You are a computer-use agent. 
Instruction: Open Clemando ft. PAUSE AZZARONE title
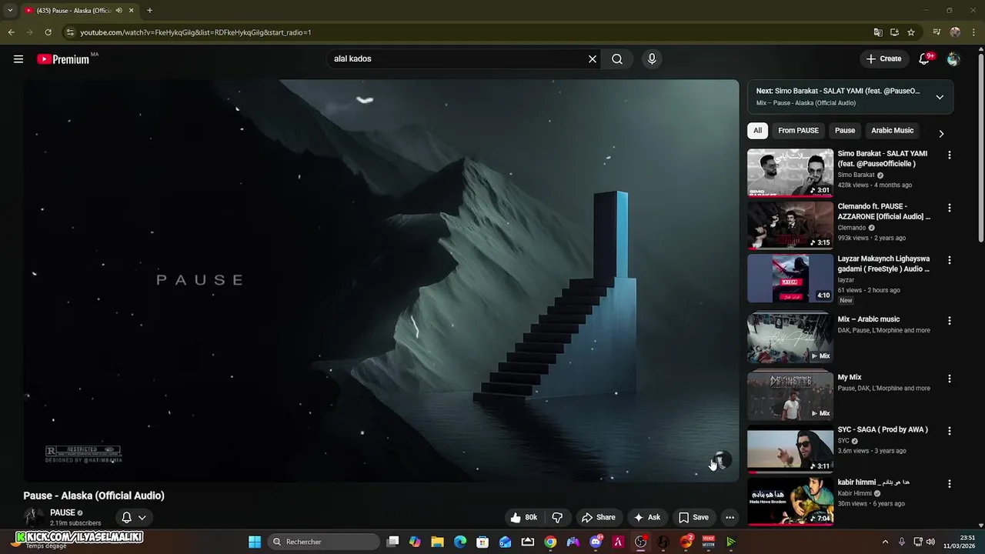pyautogui.click(x=883, y=212)
